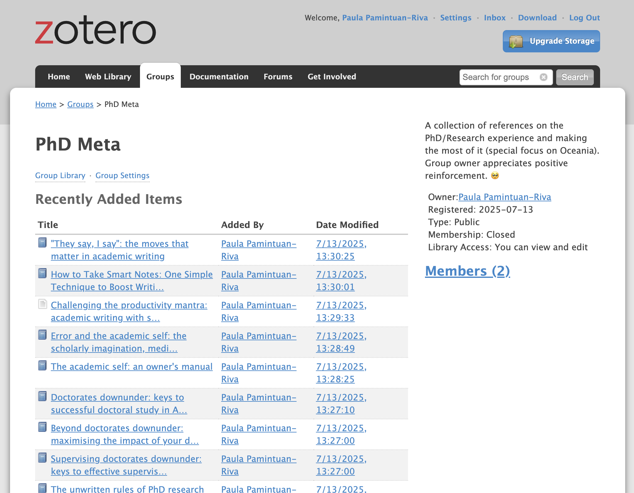The width and height of the screenshot is (634, 493).
Task: Open Supervising doctorates downunder item
Action: pos(126,465)
